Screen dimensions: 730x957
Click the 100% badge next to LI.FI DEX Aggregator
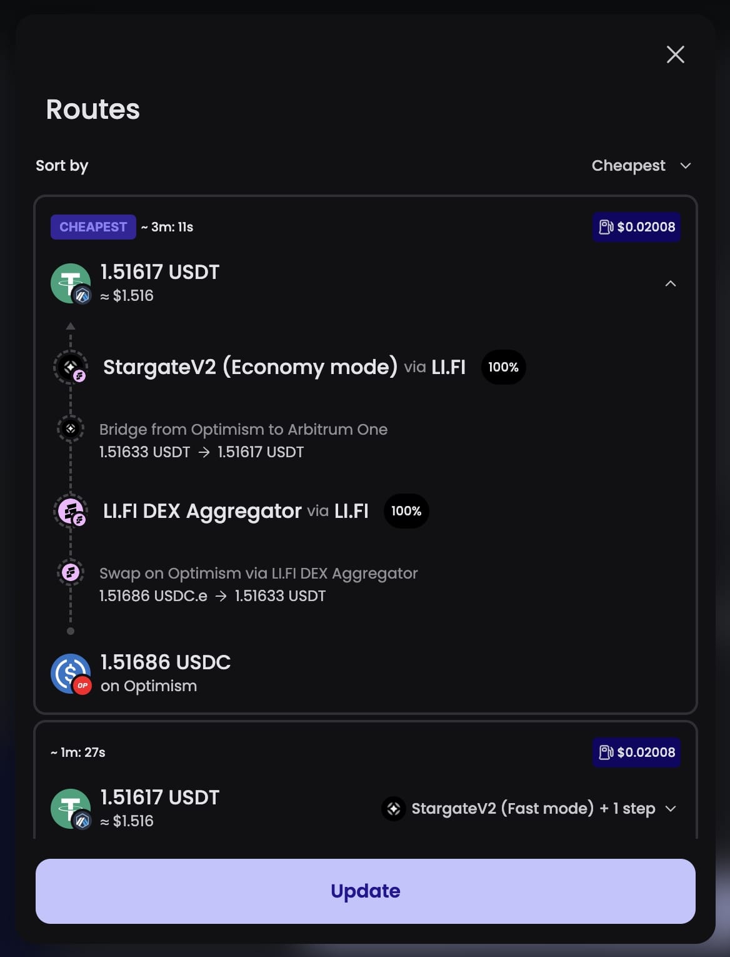click(x=406, y=511)
